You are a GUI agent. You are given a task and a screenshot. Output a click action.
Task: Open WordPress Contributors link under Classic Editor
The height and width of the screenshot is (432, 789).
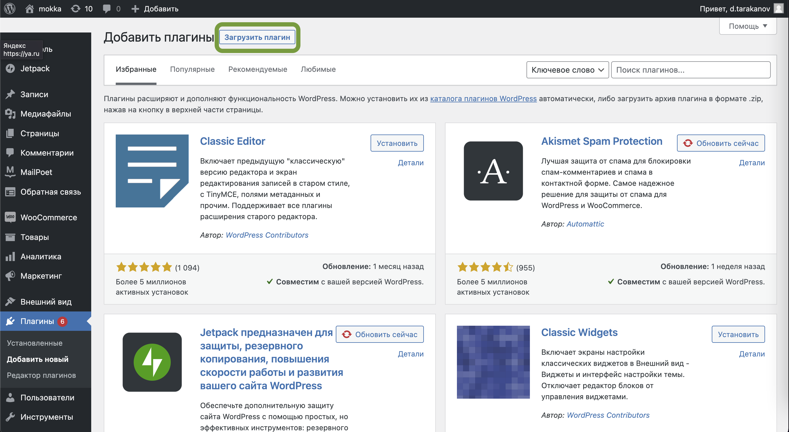(267, 235)
